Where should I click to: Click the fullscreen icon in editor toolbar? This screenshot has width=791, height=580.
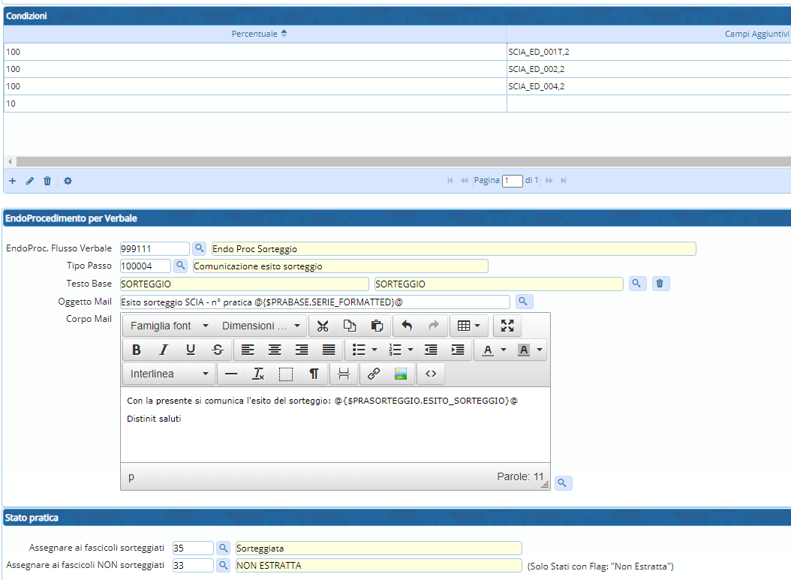[x=507, y=326]
